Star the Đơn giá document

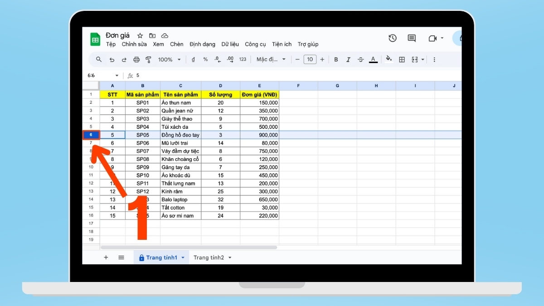[140, 35]
